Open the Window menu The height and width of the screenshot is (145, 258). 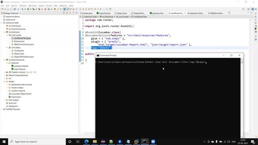pyautogui.click(x=63, y=6)
